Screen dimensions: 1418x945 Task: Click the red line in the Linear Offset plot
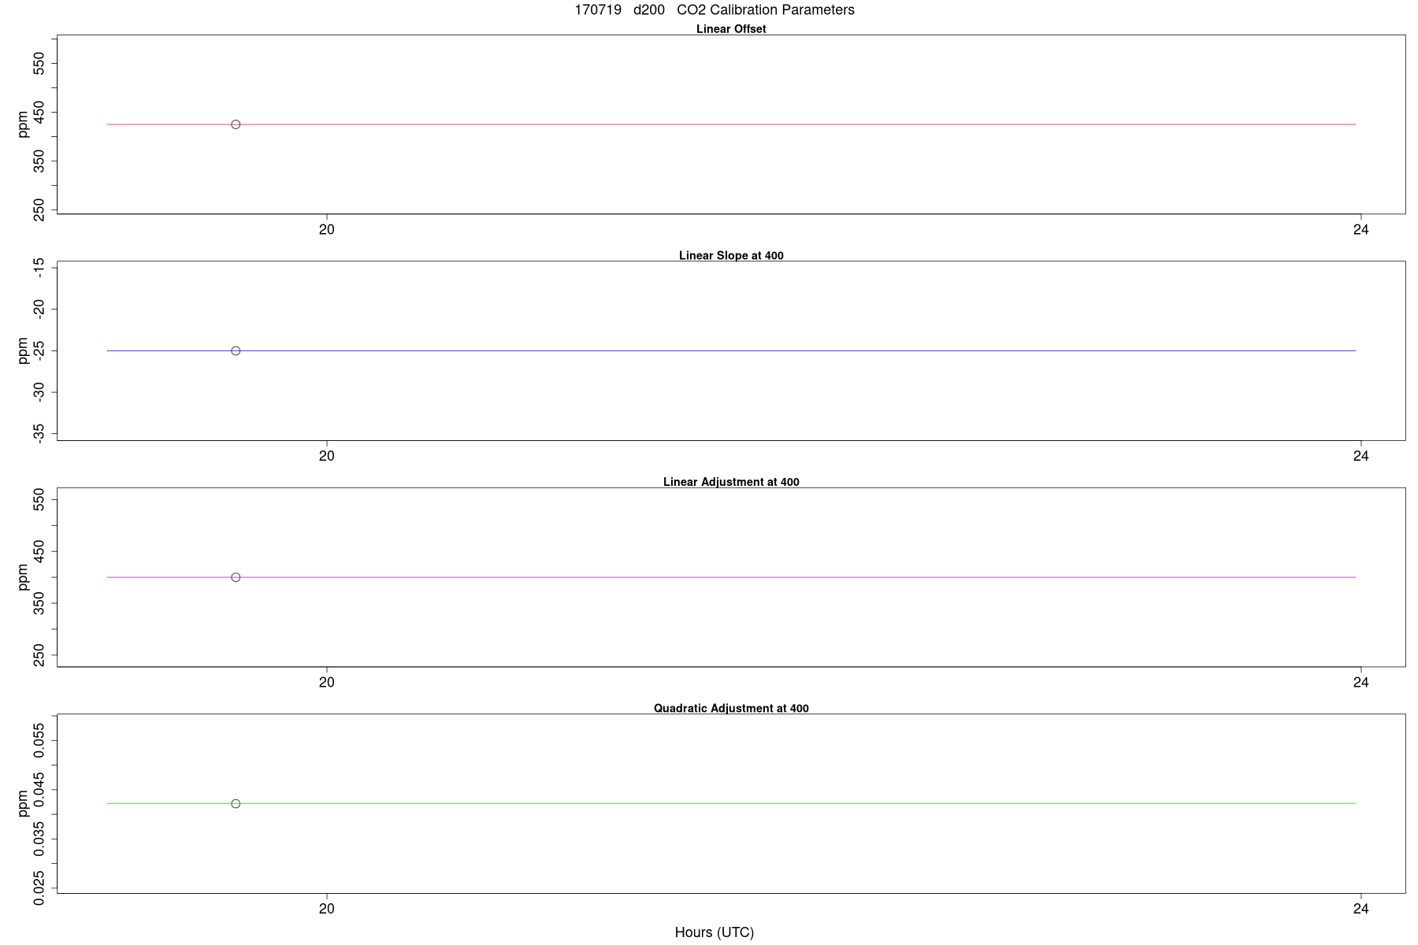(731, 124)
